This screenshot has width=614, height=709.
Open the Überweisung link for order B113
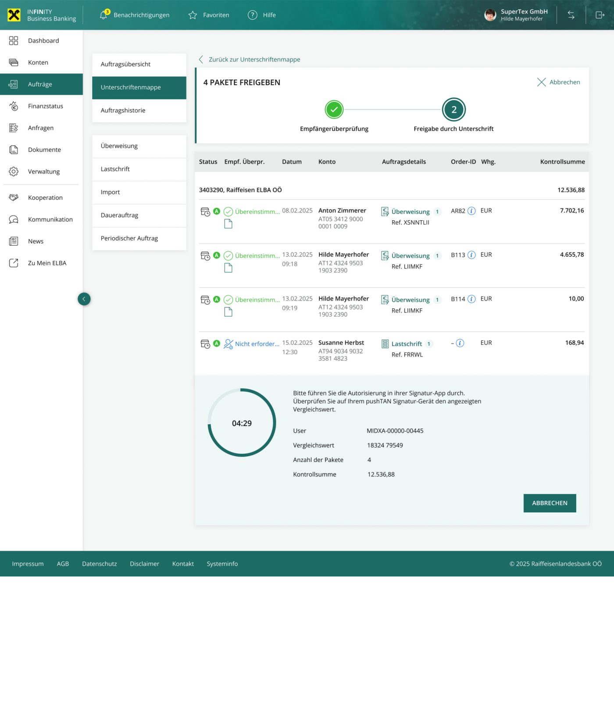(x=410, y=256)
